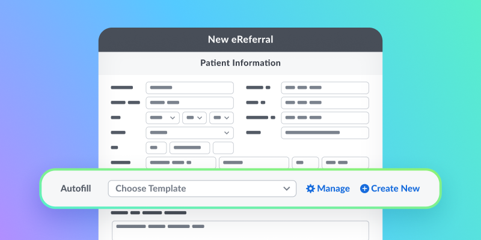Image resolution: width=481 pixels, height=240 pixels.
Task: Open the Choose Template autofill dropdown
Action: (x=202, y=188)
